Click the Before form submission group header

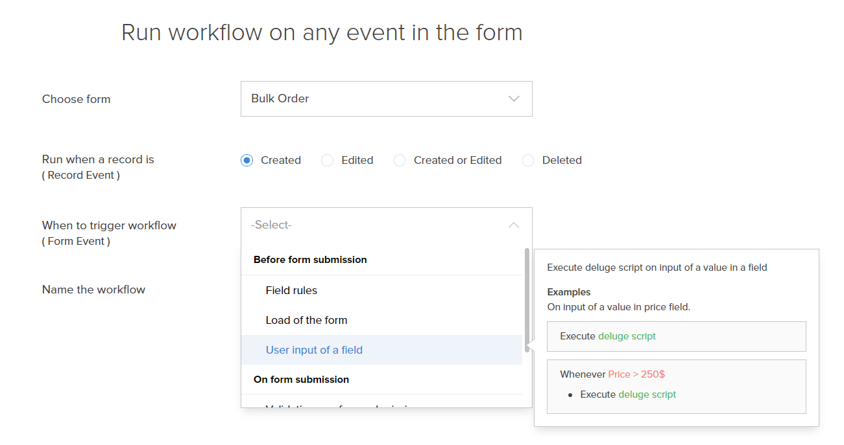coord(310,260)
